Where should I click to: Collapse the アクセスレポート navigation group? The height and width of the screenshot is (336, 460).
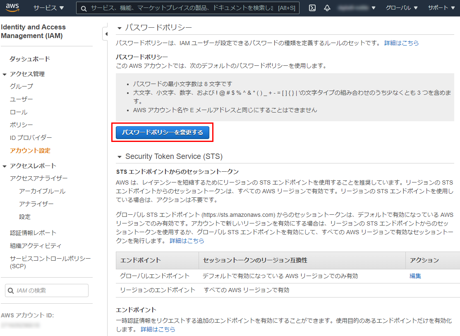5,166
